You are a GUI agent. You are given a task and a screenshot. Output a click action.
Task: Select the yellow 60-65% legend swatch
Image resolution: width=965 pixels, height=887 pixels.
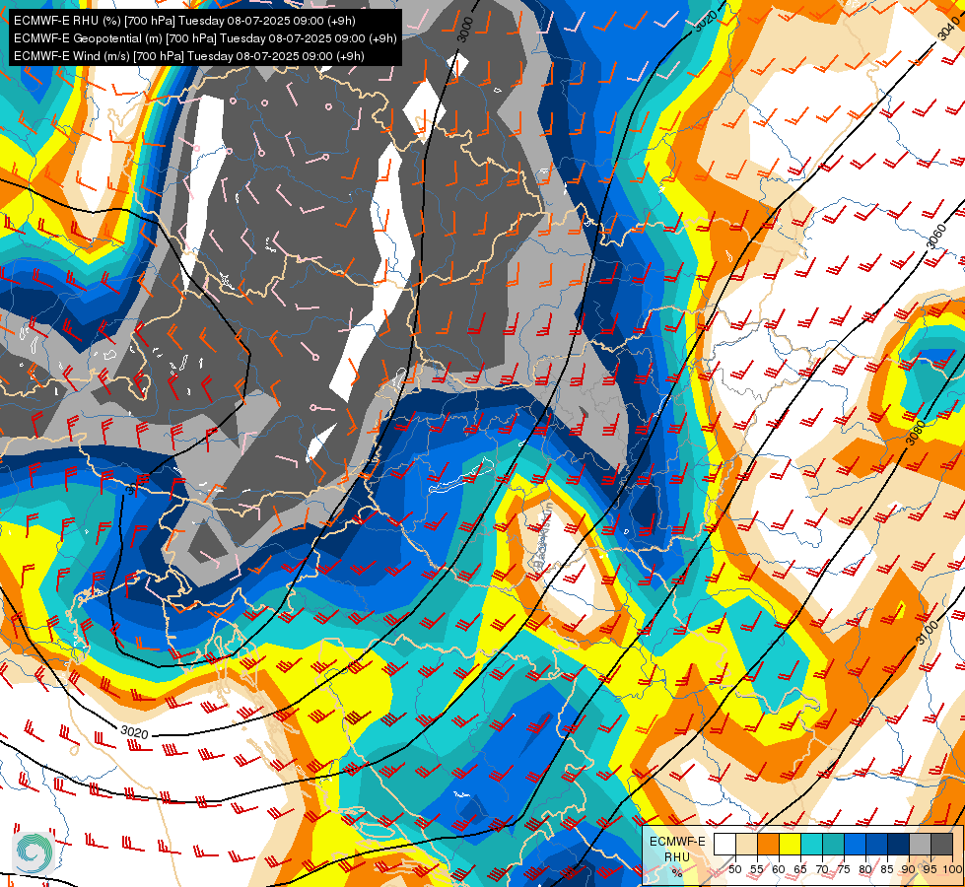click(791, 844)
